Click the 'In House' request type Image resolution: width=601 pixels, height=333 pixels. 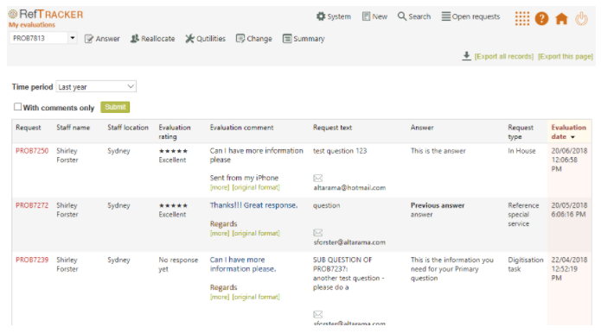pos(521,151)
